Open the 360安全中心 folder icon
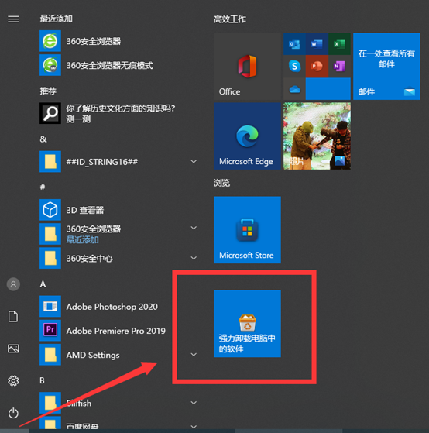The width and height of the screenshot is (429, 433). pyautogui.click(x=50, y=258)
